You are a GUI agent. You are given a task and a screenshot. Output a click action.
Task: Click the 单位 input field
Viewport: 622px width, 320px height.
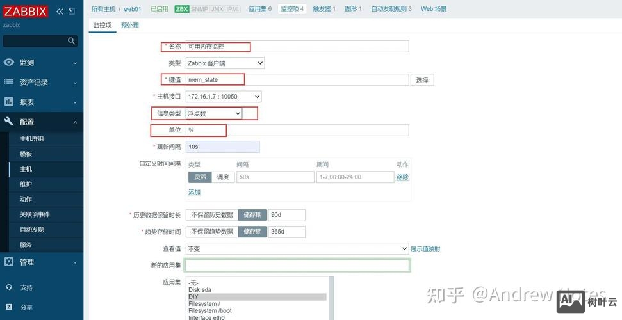297,130
